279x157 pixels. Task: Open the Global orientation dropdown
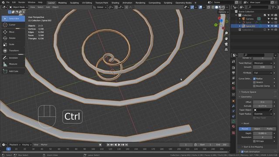100,7
